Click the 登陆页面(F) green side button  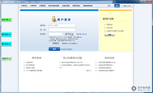[6, 20]
